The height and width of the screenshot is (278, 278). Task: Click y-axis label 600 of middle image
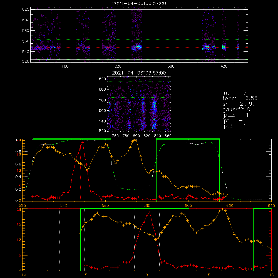tap(102, 89)
